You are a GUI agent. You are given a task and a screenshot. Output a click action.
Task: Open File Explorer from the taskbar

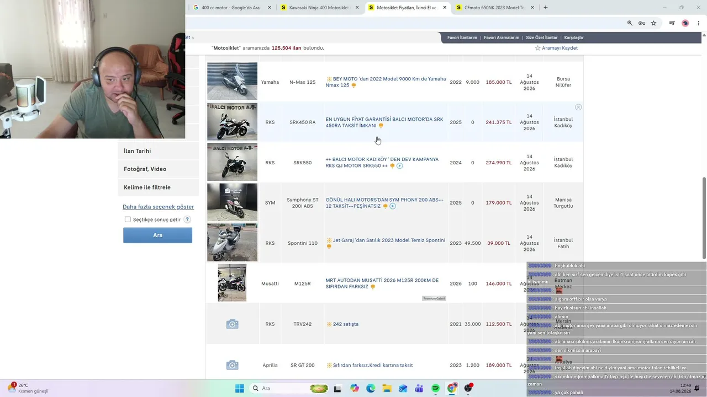387,388
